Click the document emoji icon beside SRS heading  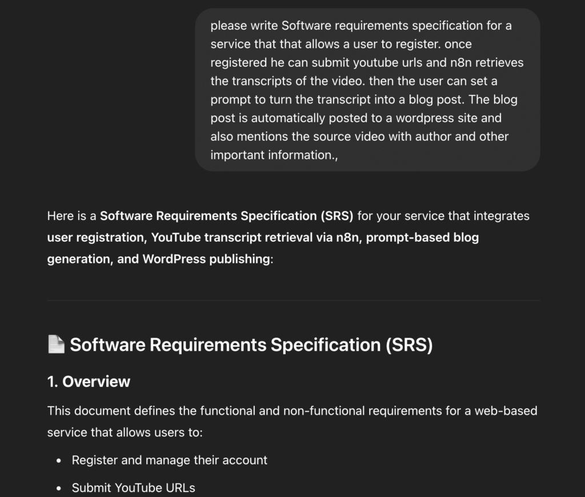coord(57,344)
